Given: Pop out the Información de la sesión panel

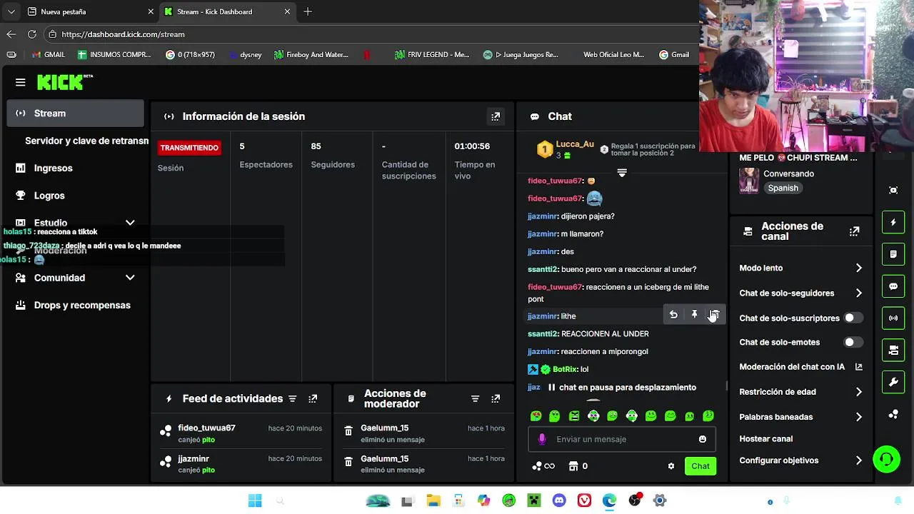Looking at the screenshot, I should (x=496, y=116).
